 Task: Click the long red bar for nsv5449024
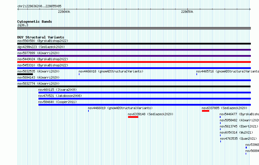tap(134, 62)
